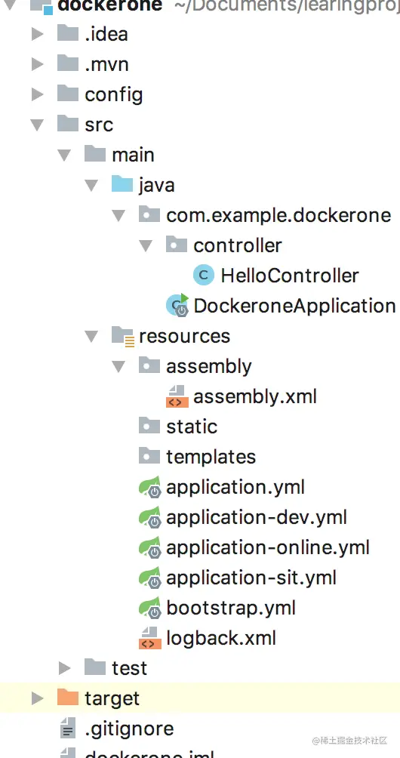400x758 pixels.
Task: Select the com.example.dockerone package
Action: point(278,215)
